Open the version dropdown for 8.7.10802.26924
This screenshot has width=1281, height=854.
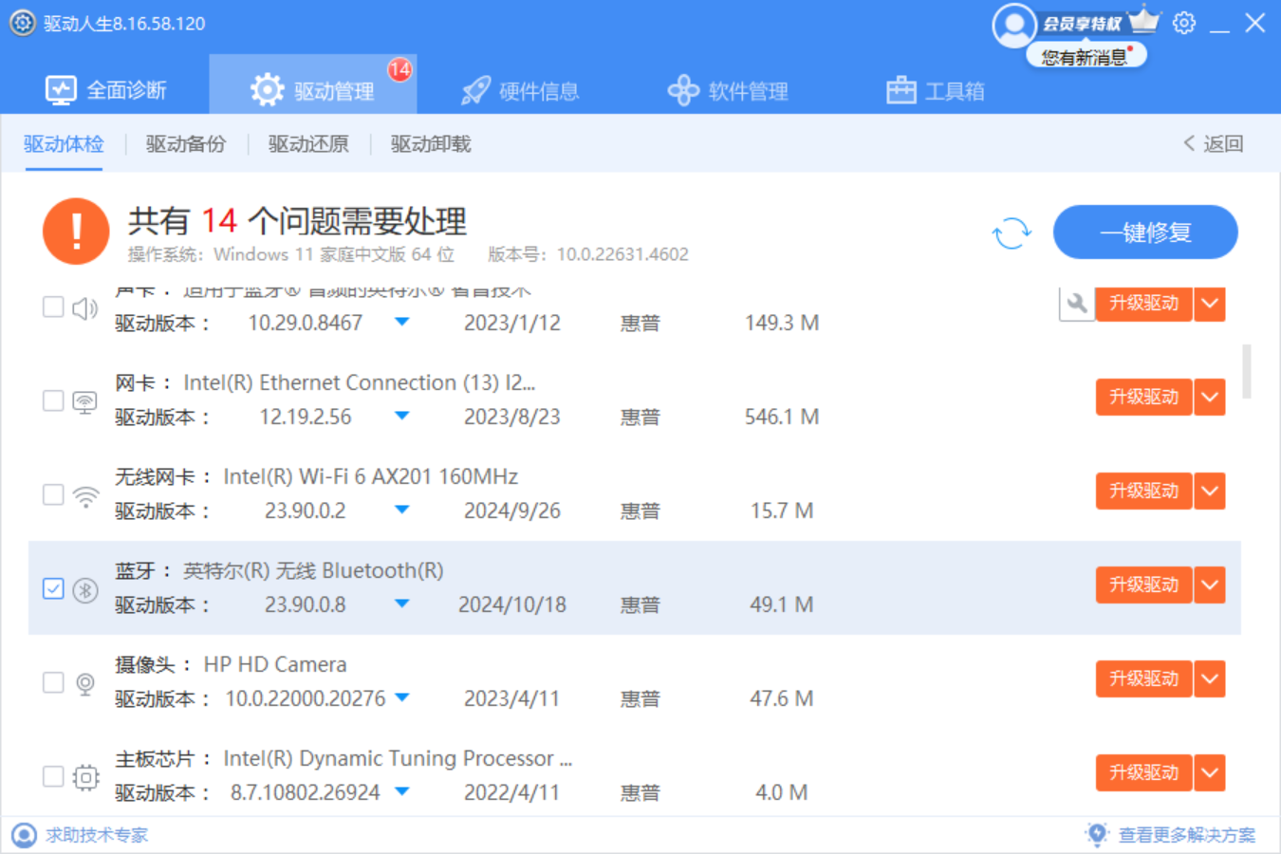pyautogui.click(x=402, y=791)
